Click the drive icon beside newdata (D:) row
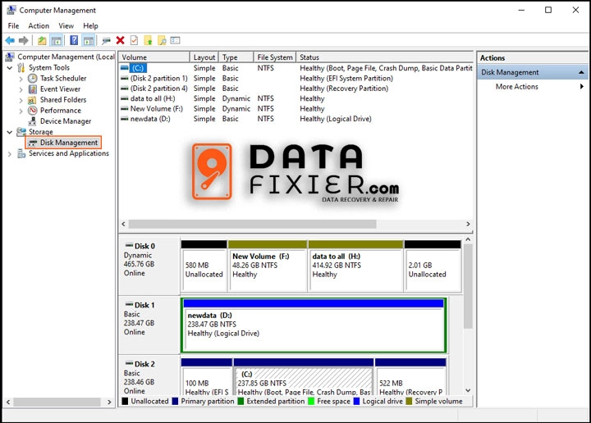591x423 pixels. click(x=125, y=119)
